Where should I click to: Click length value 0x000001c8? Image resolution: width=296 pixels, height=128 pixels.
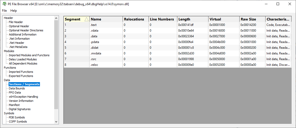[x=186, y=47]
